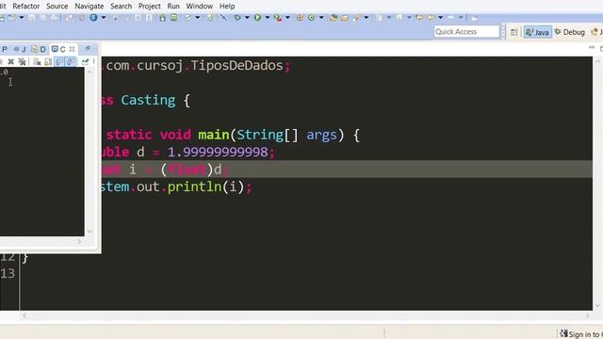Click Remove All Terminated Launches double-X icon
The width and height of the screenshot is (603, 339).
23,61
